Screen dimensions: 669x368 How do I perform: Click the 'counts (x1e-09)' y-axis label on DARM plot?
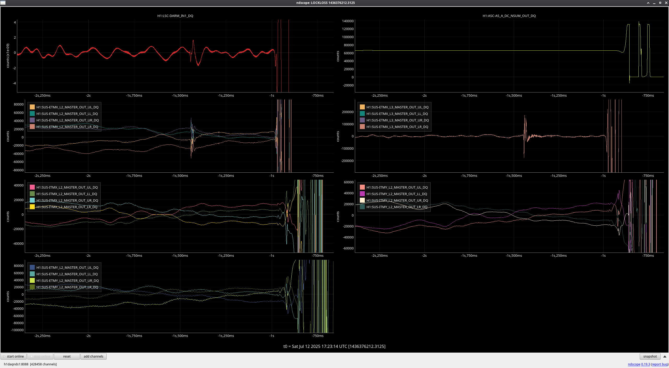8,56
